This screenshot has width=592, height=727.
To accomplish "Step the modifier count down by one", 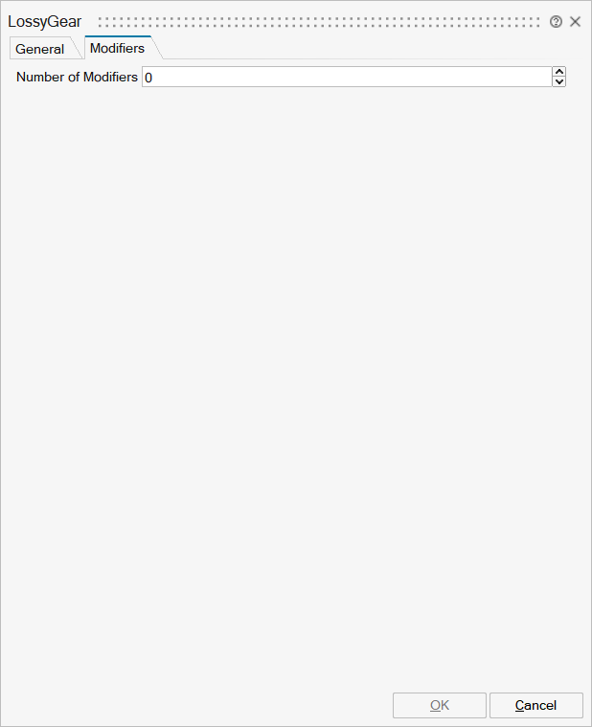I will click(x=559, y=81).
